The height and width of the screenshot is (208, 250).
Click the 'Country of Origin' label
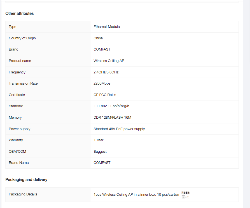tap(22, 38)
